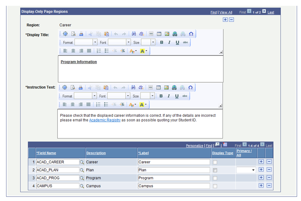This screenshot has height=201, width=301.
Task: Sort grid by Field Name column header
Action: 46,153
